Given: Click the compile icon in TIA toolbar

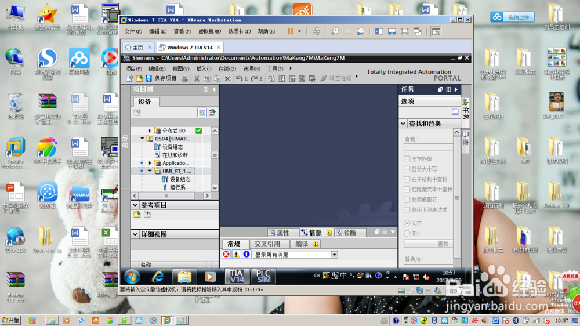Looking at the screenshot, I should 271,78.
